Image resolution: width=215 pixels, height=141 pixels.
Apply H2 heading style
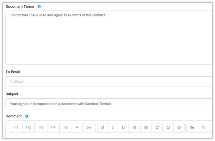28,127
